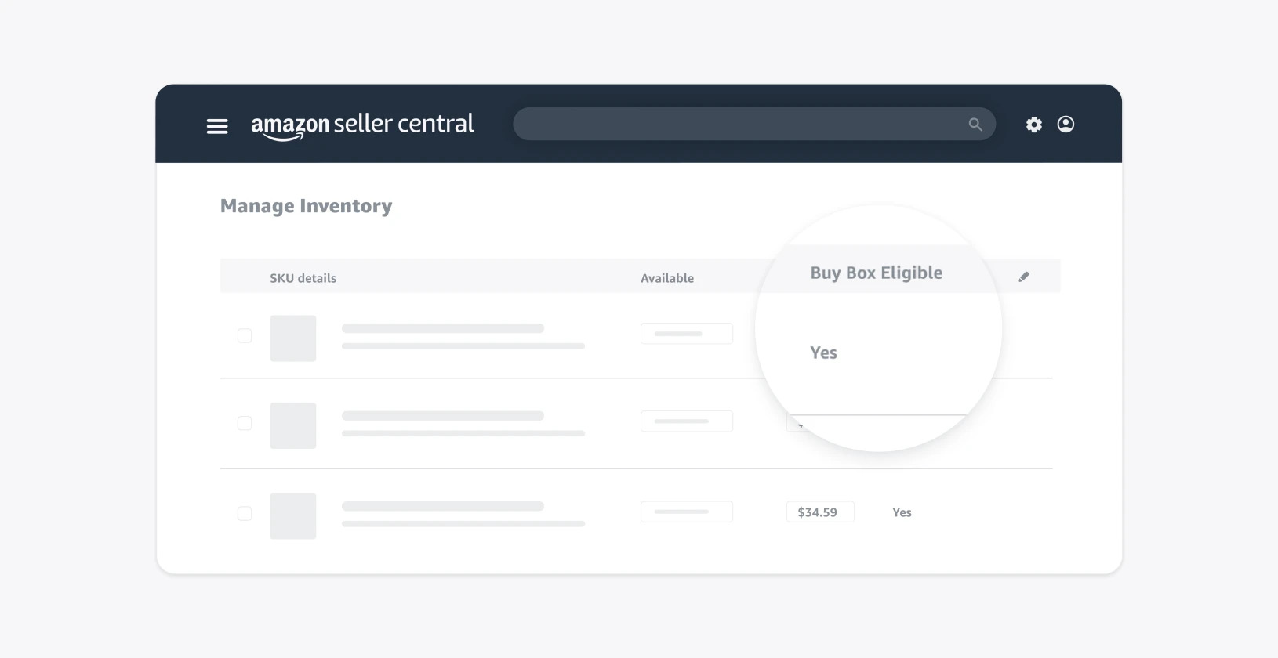Open the account profile icon

(1066, 125)
